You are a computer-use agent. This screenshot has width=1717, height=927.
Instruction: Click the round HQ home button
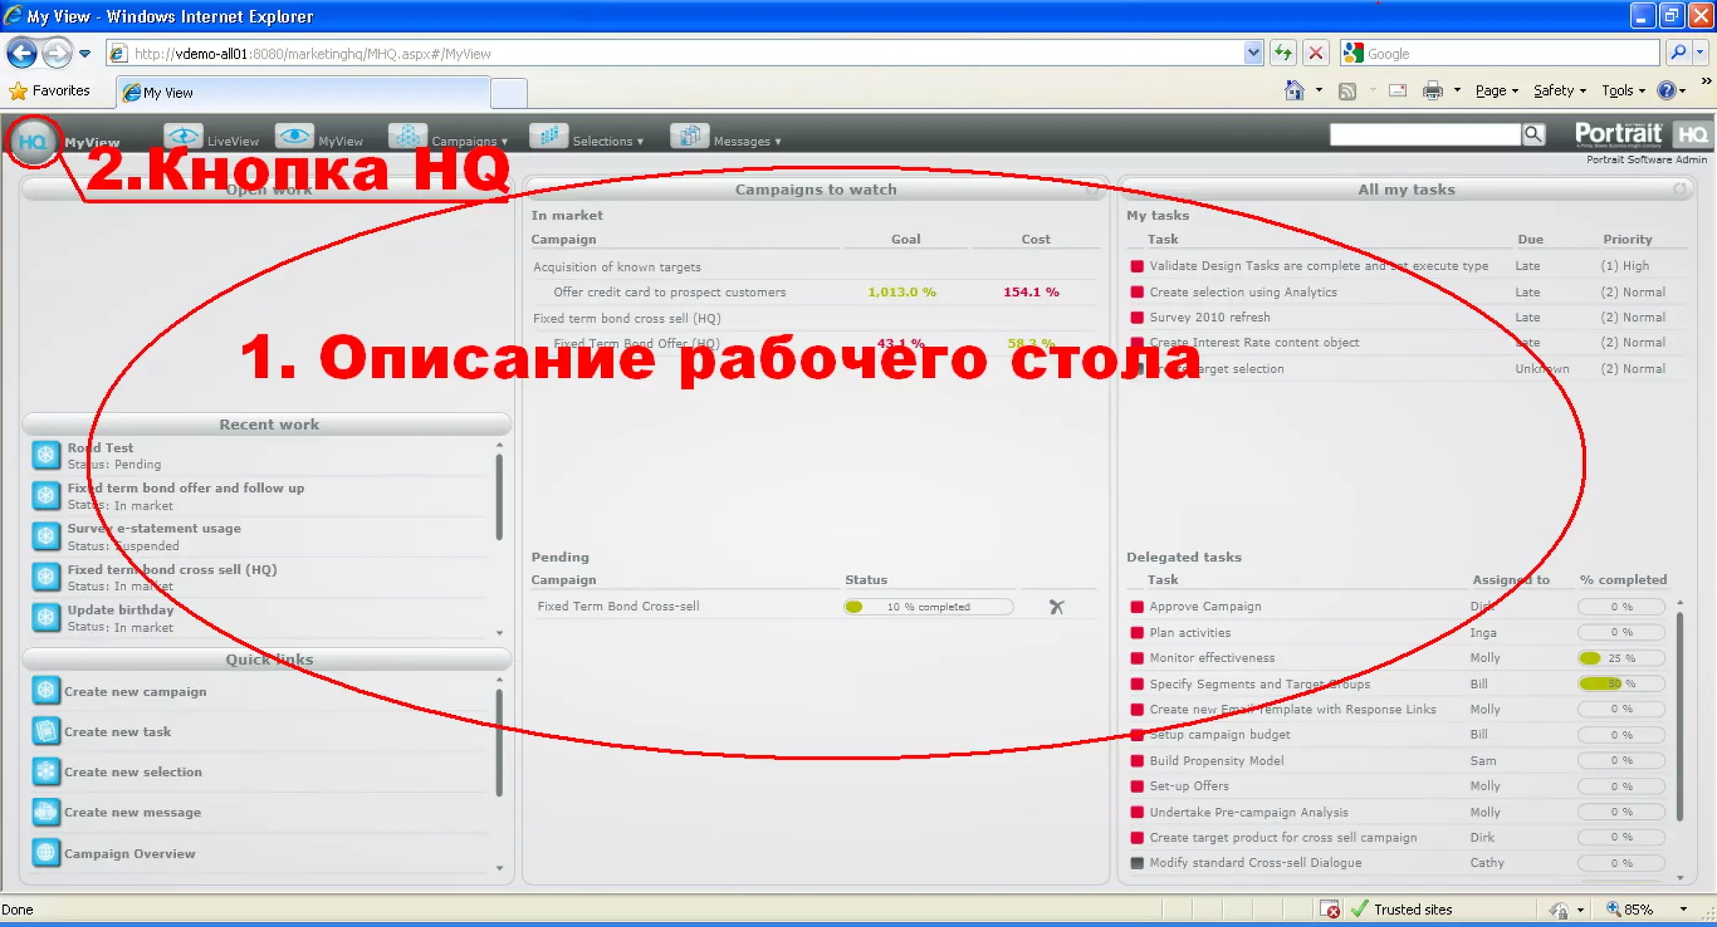[34, 141]
